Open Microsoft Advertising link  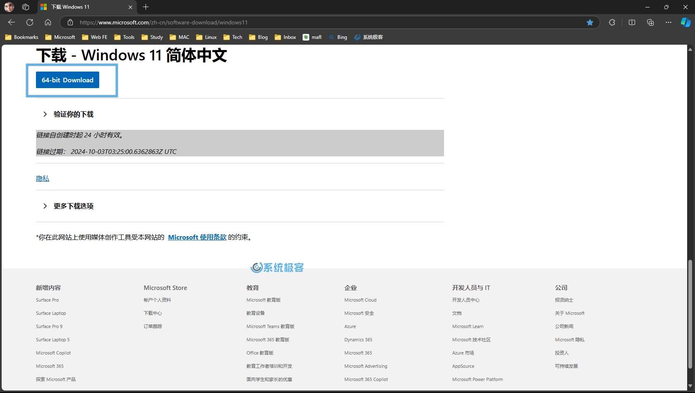(366, 366)
